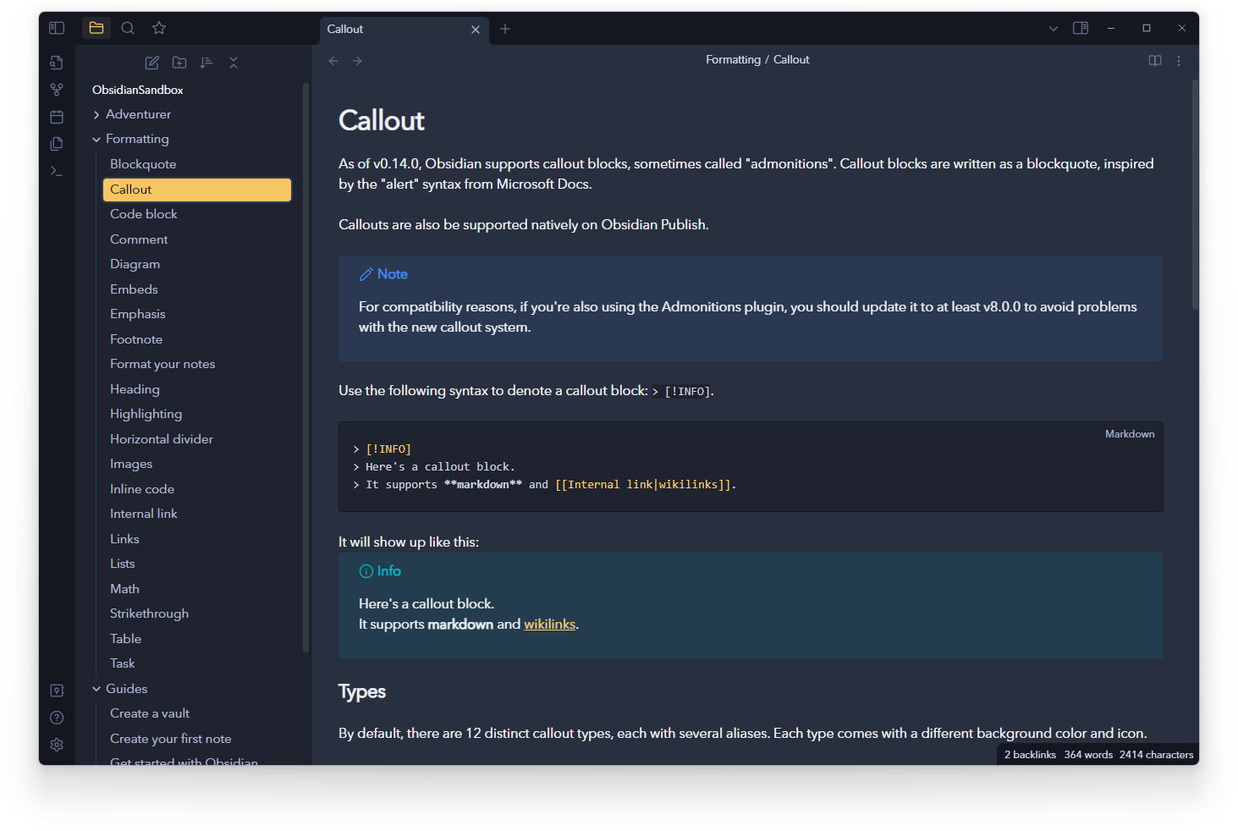Open templates icon in ribbon
The height and width of the screenshot is (831, 1238).
tap(57, 144)
